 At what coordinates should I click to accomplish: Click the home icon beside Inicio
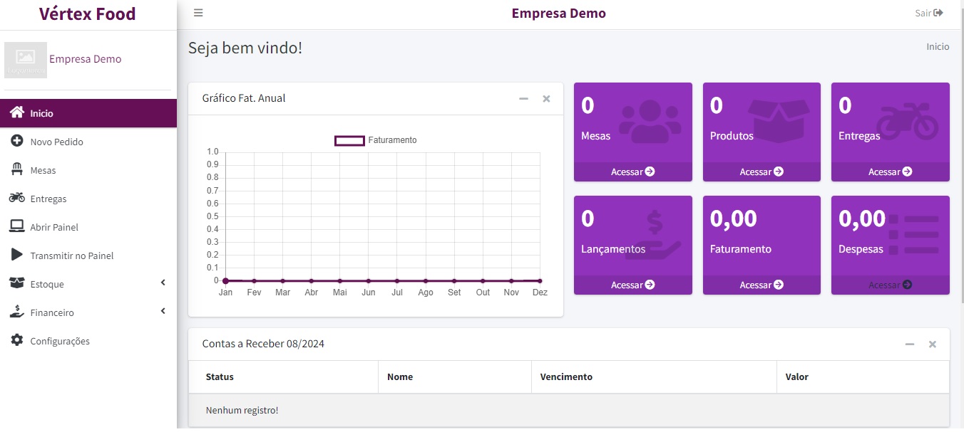[x=17, y=113]
